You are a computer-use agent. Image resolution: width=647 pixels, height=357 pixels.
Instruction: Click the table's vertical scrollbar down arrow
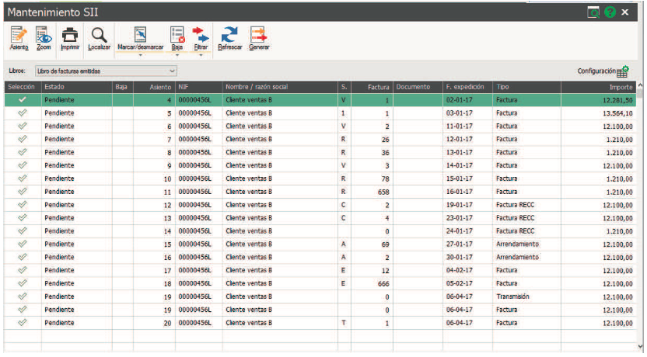pyautogui.click(x=641, y=347)
